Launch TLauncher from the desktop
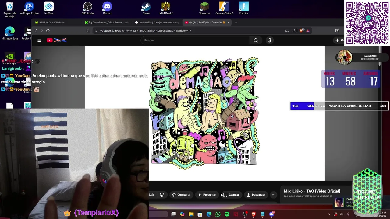The width and height of the screenshot is (390, 219). click(x=205, y=8)
